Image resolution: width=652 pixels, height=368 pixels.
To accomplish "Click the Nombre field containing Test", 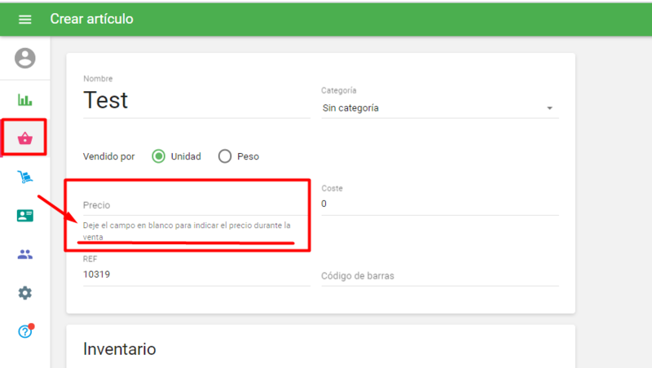I will pos(196,101).
